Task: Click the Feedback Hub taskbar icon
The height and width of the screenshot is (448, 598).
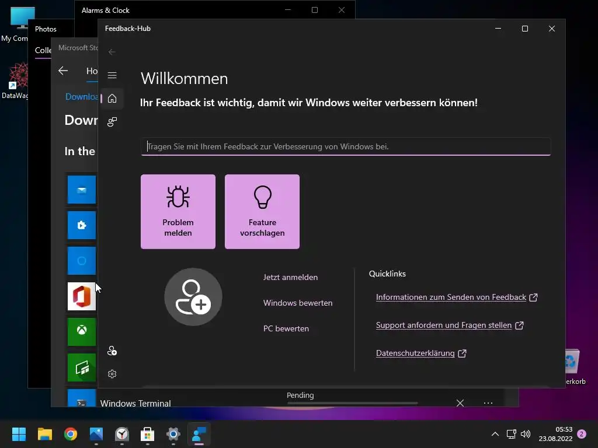Action: coord(199,434)
